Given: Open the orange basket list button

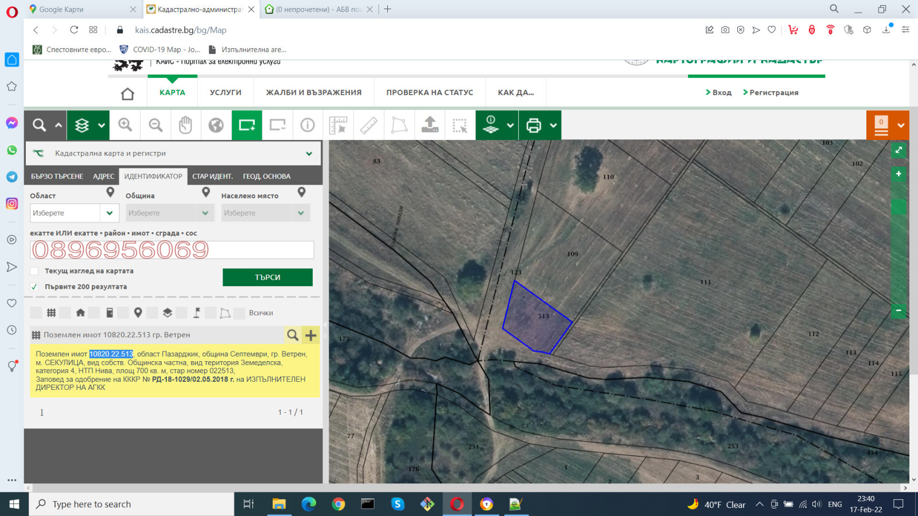Looking at the screenshot, I should pyautogui.click(x=881, y=125).
